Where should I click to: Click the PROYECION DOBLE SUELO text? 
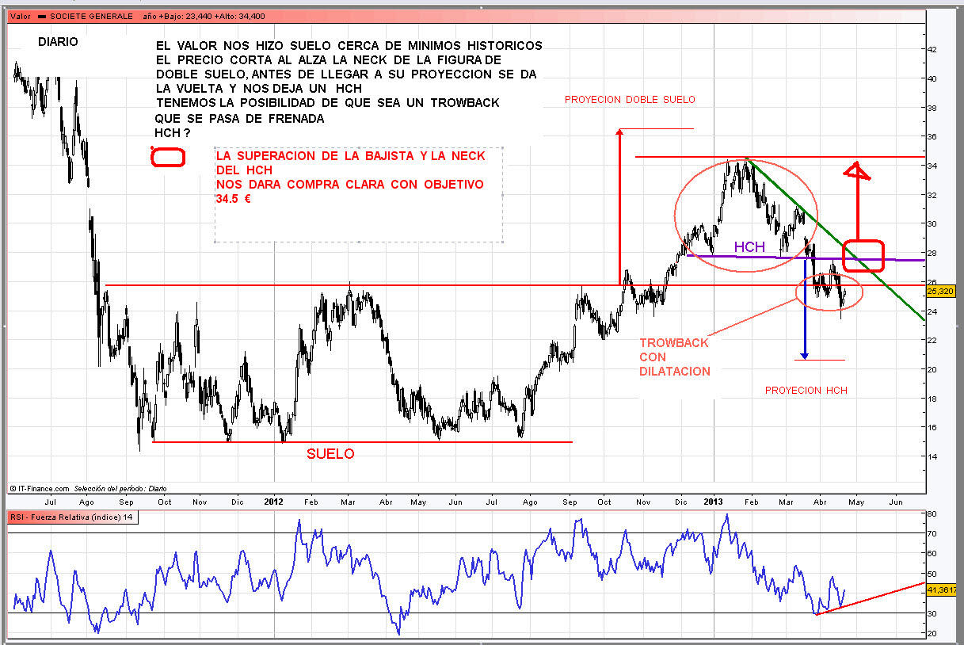click(x=629, y=100)
